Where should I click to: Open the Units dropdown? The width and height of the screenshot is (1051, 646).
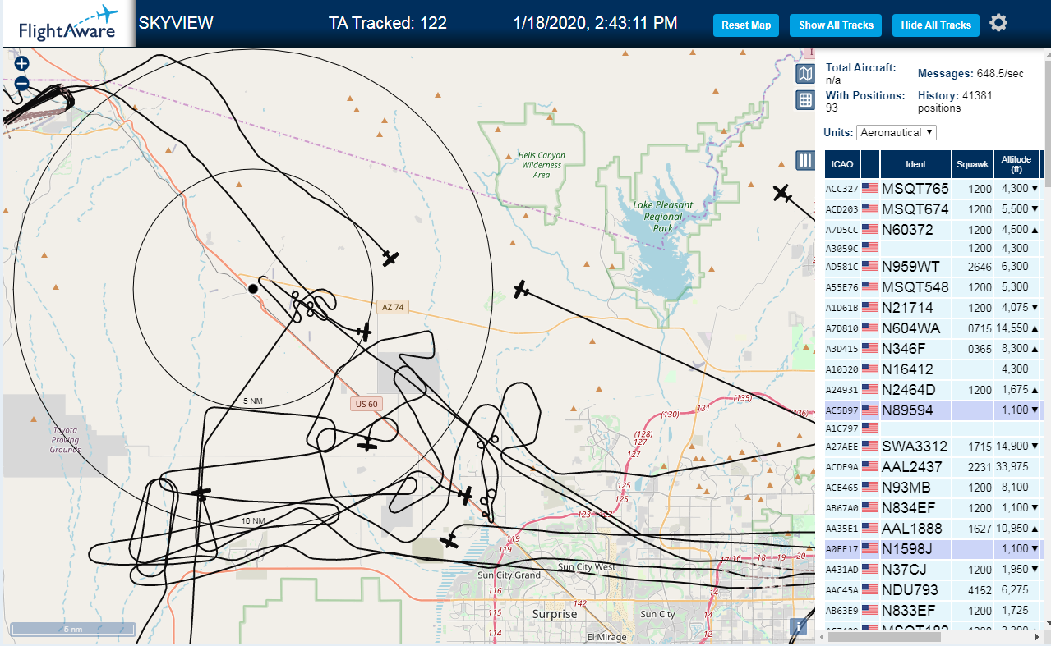pos(897,132)
